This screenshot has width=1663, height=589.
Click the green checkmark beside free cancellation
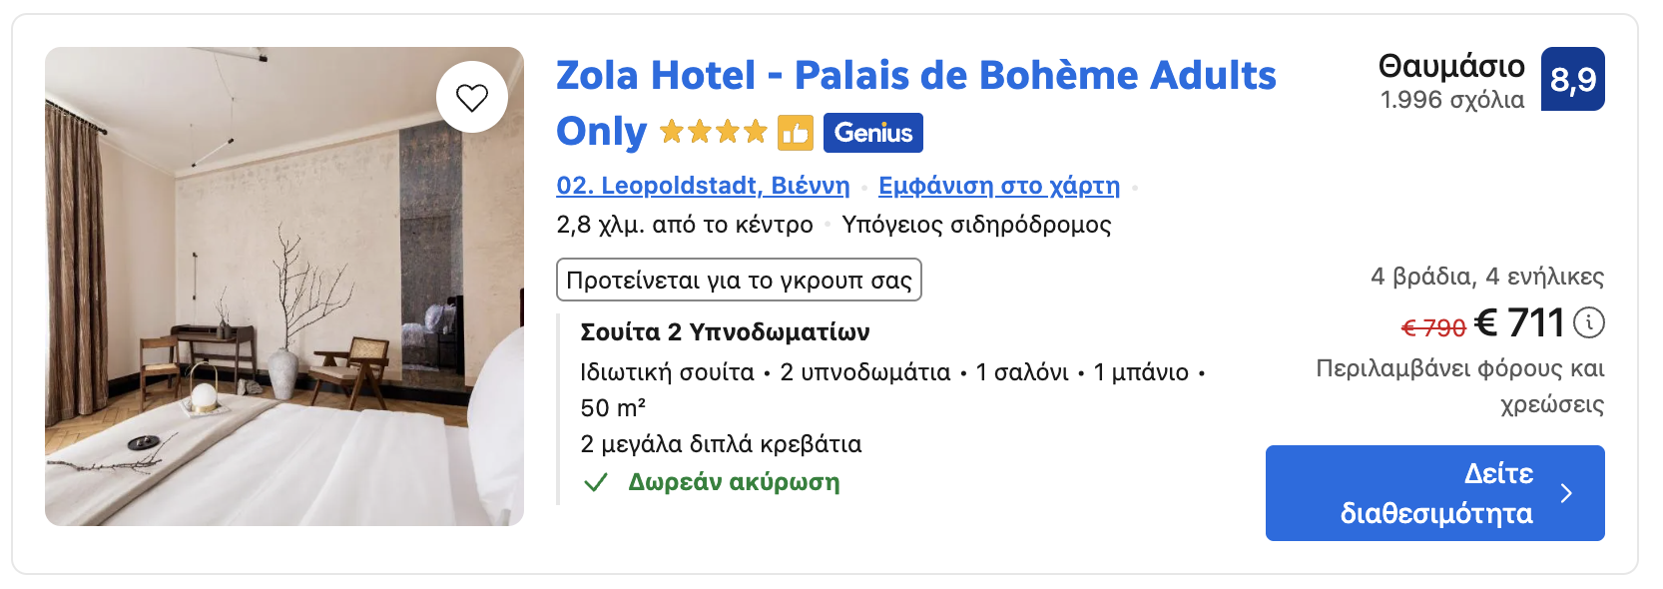tap(595, 483)
